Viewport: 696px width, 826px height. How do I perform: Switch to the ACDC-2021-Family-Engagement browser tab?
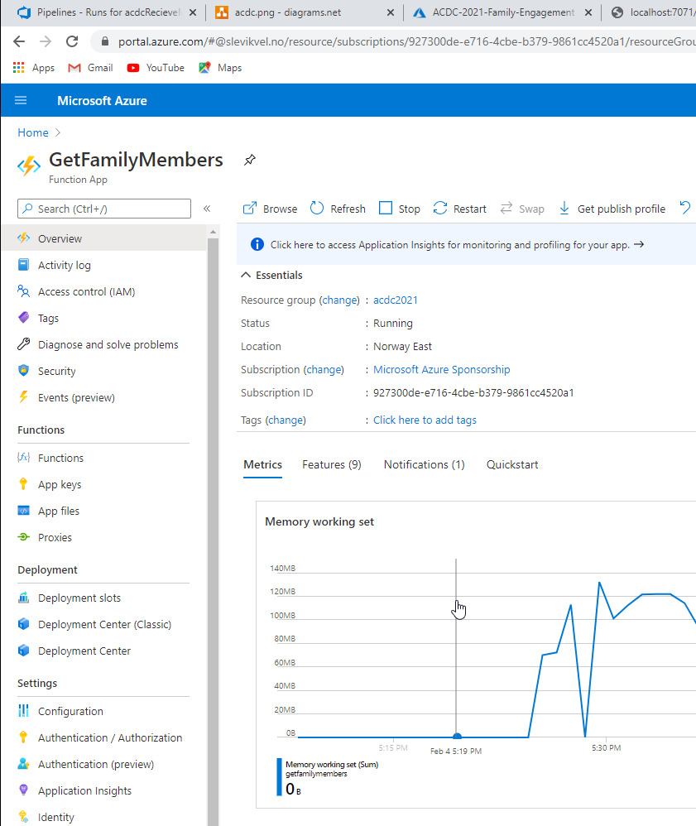coord(502,12)
